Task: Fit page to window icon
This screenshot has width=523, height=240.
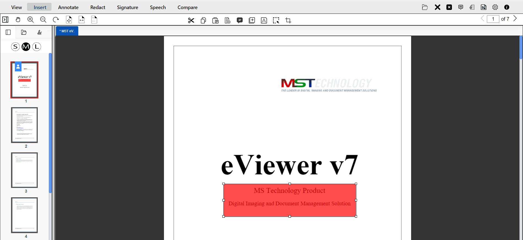Action: tap(69, 20)
